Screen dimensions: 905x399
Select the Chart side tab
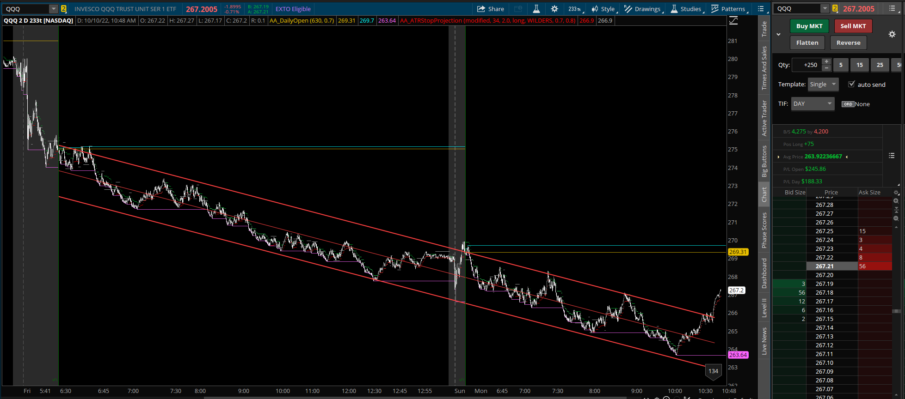(764, 194)
